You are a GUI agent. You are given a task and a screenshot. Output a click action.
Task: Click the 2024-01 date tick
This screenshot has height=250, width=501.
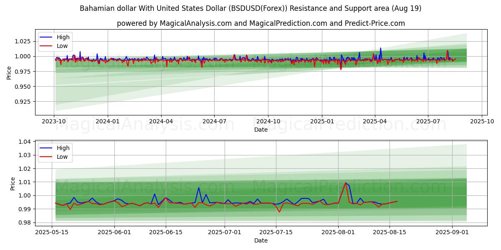coord(108,122)
